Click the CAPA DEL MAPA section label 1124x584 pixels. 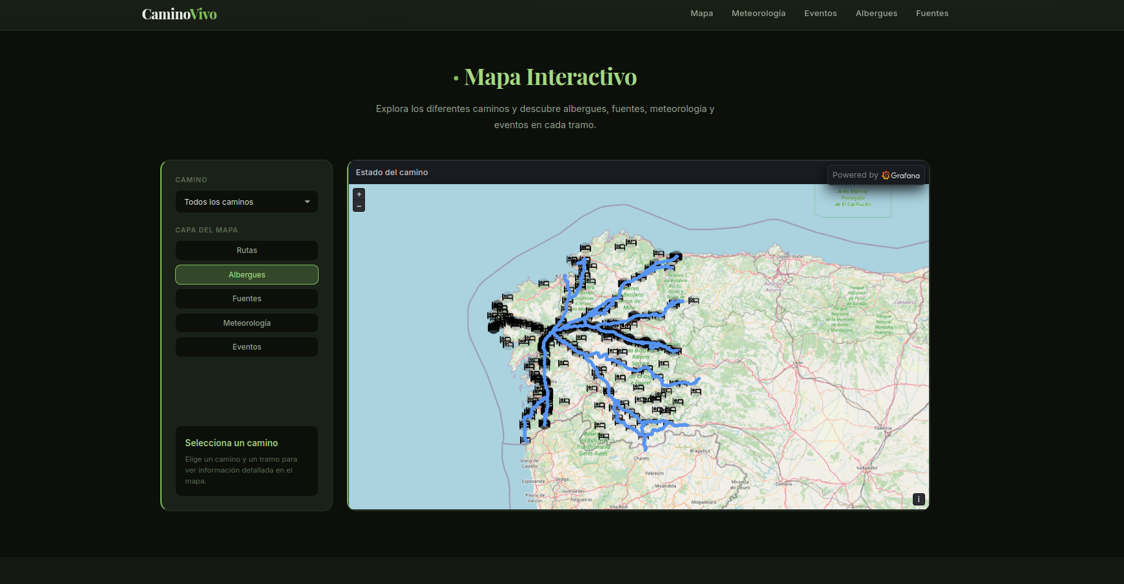coord(207,230)
